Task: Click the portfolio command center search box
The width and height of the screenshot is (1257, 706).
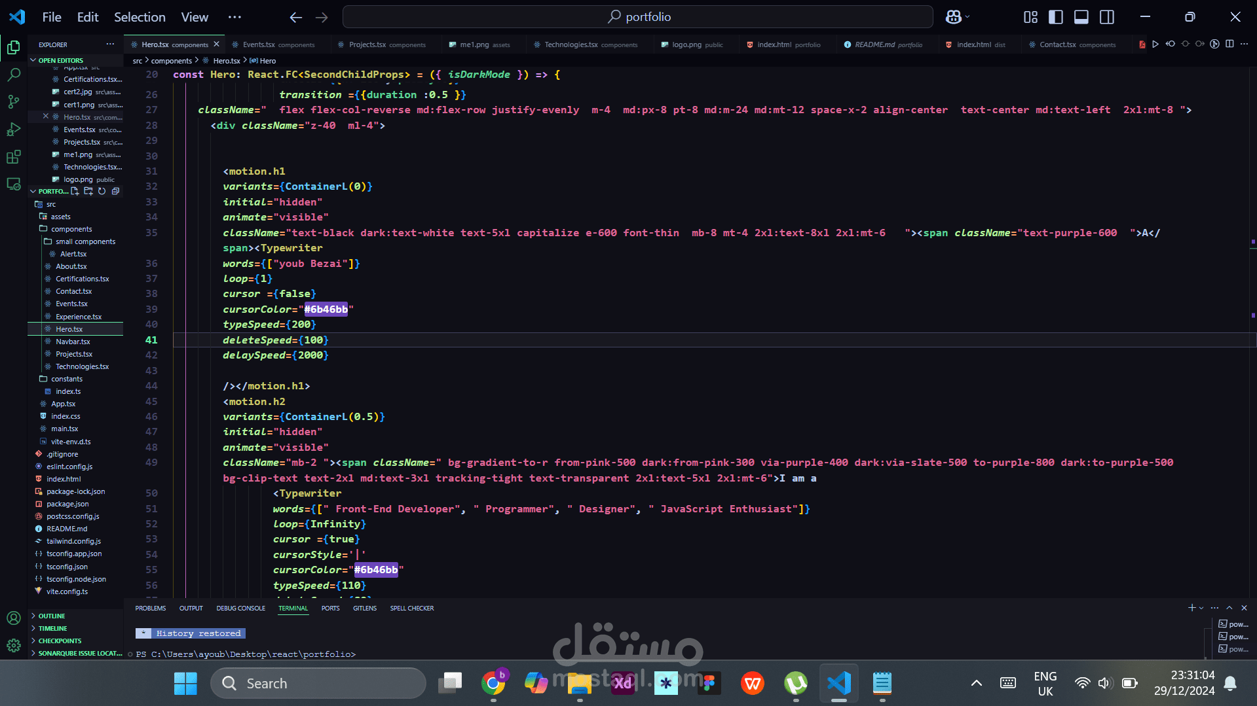Action: [x=638, y=17]
